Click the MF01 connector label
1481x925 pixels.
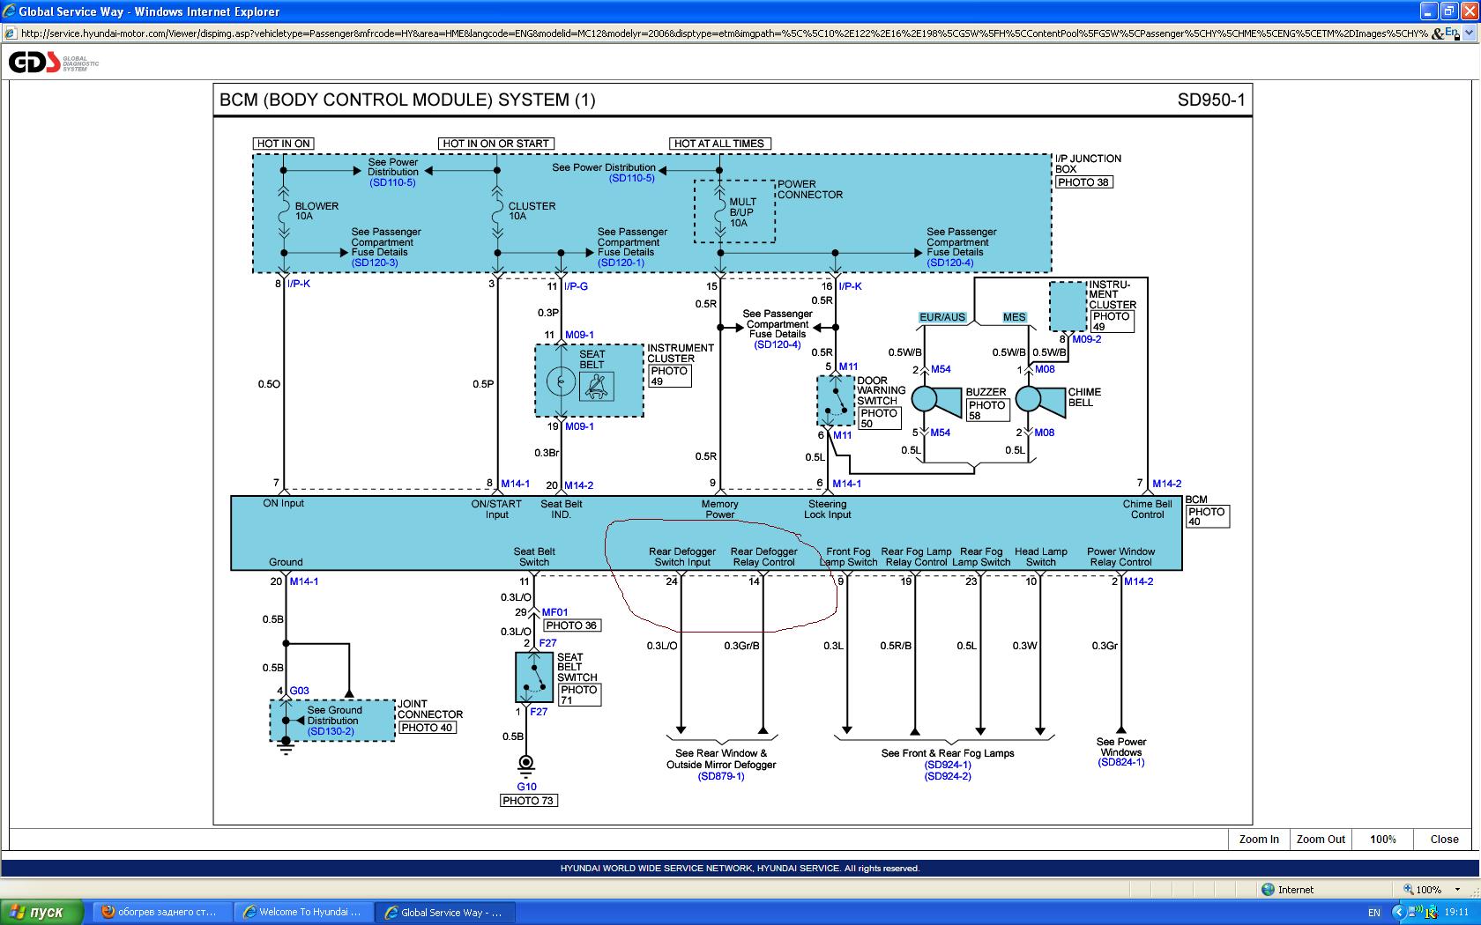point(554,612)
